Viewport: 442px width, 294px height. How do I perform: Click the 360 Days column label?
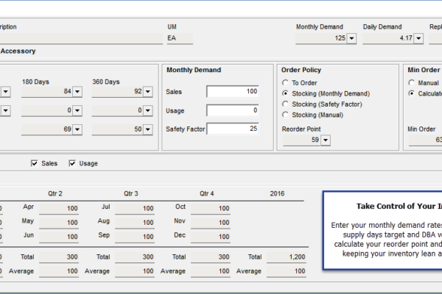[x=106, y=82]
